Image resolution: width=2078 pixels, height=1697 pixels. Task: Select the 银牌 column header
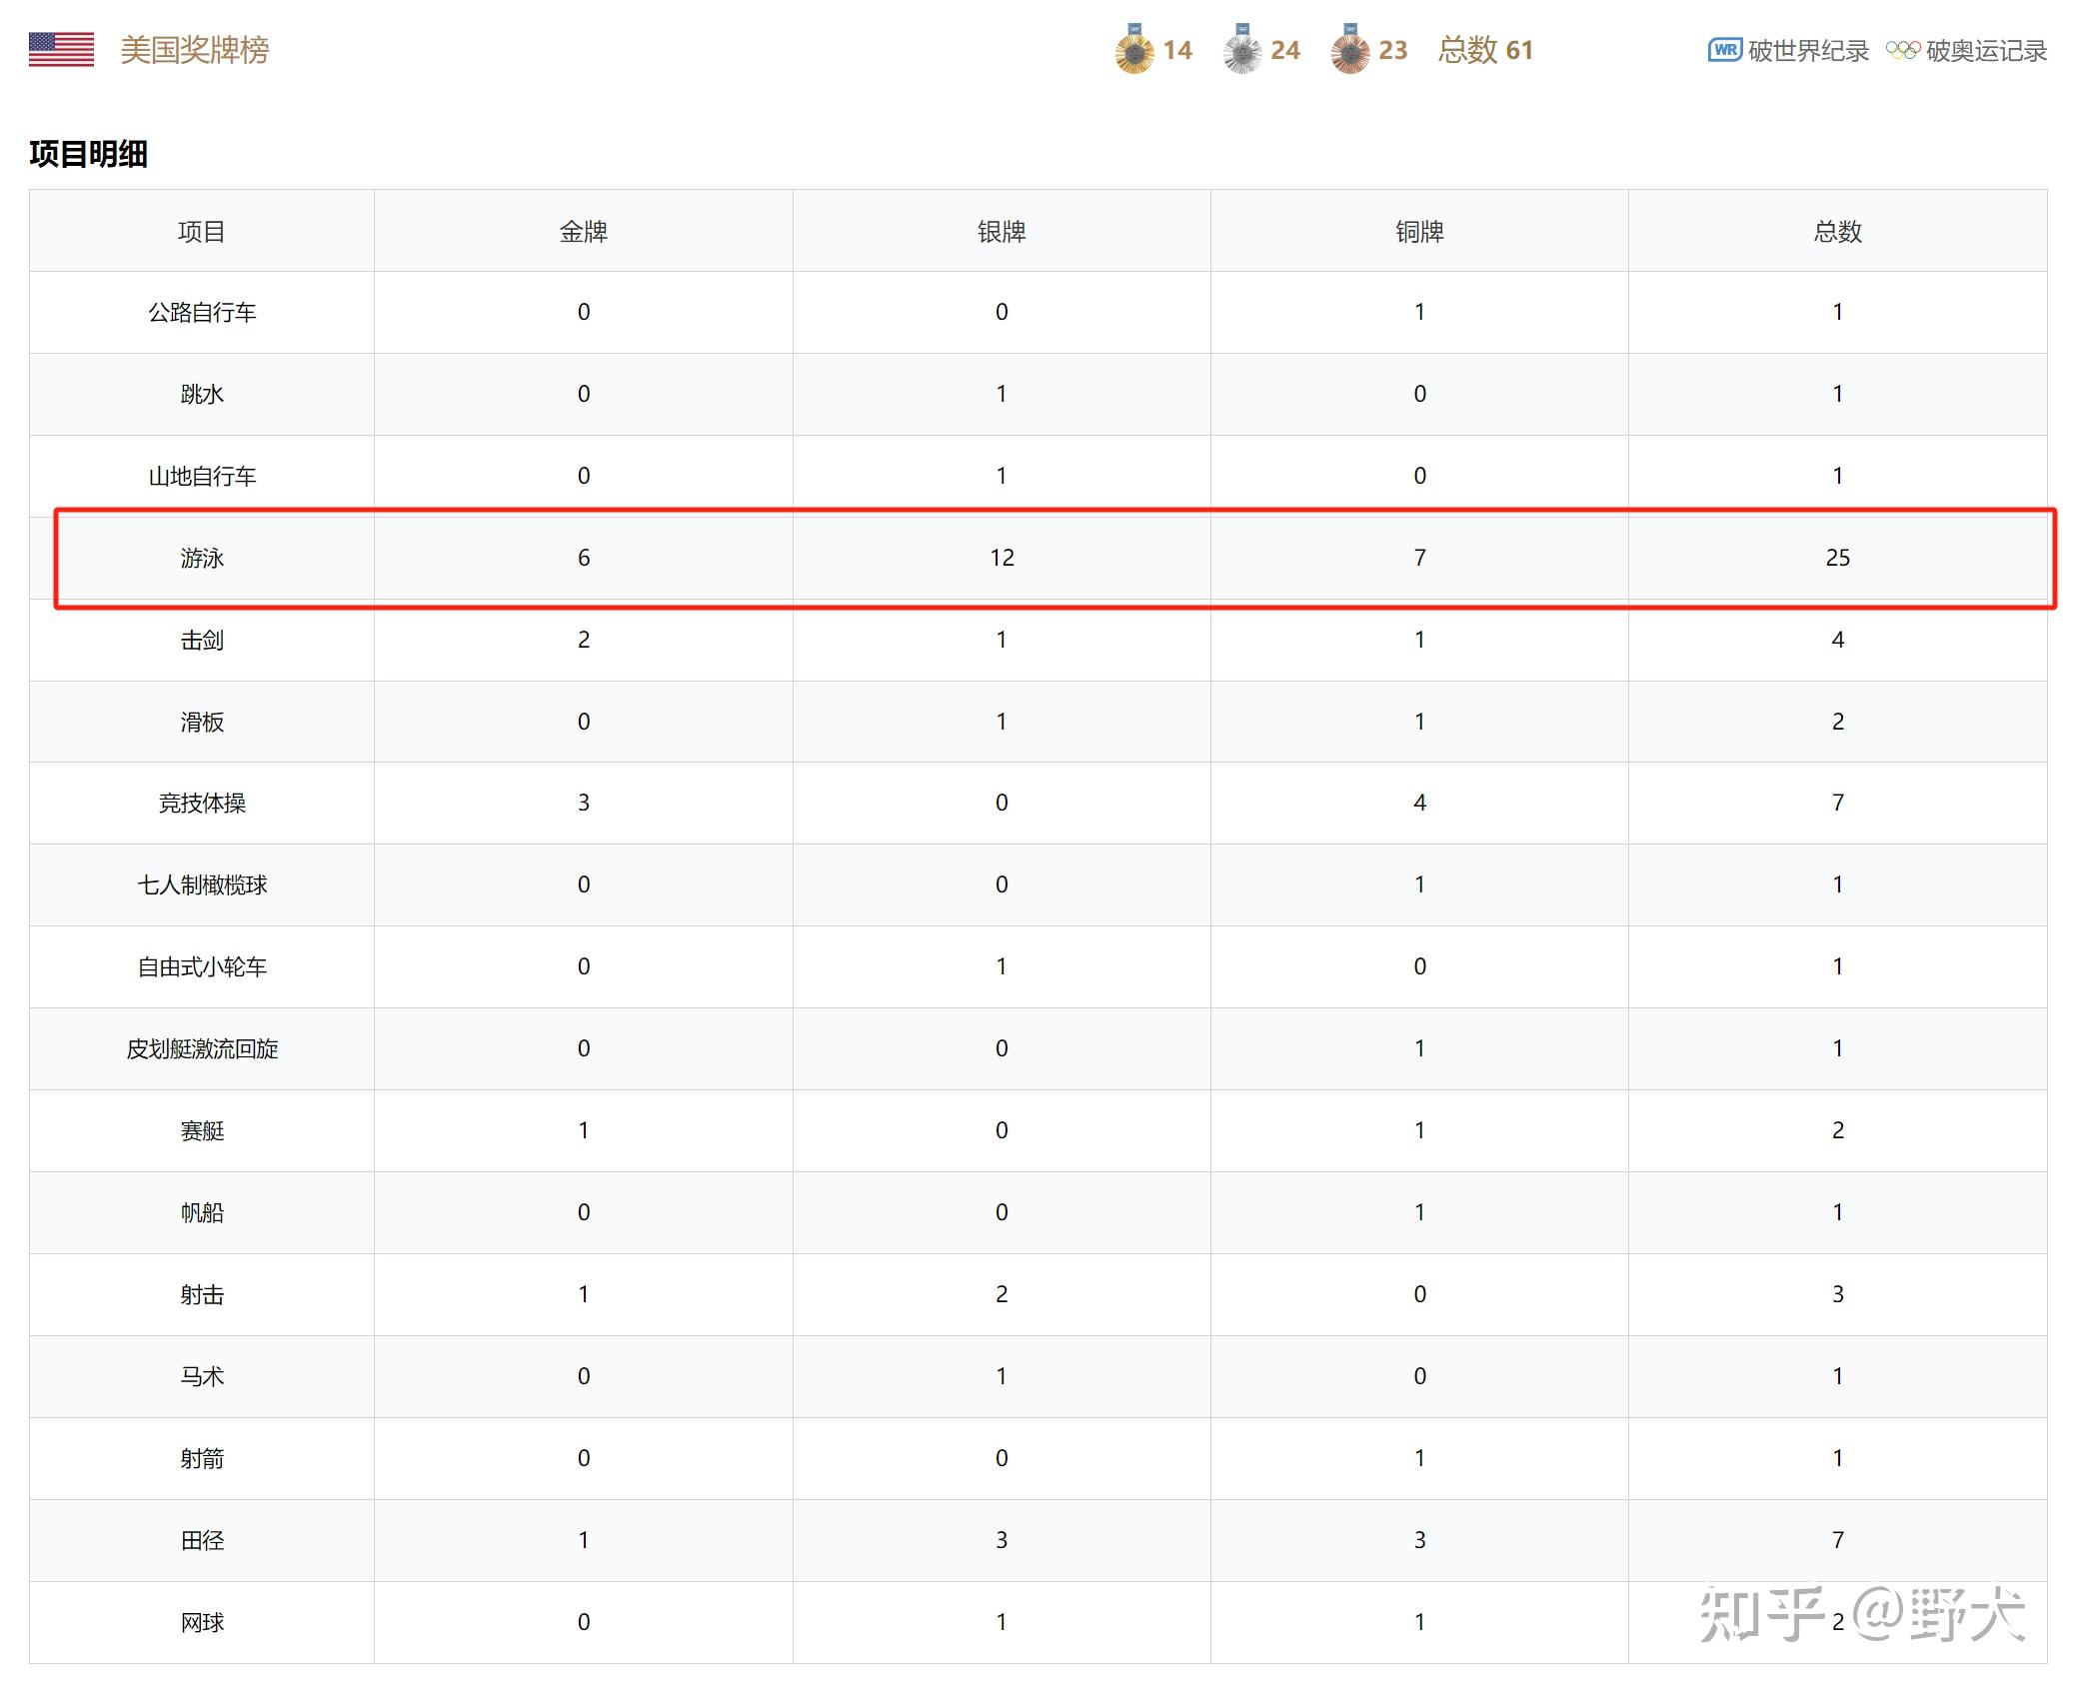(x=1002, y=232)
